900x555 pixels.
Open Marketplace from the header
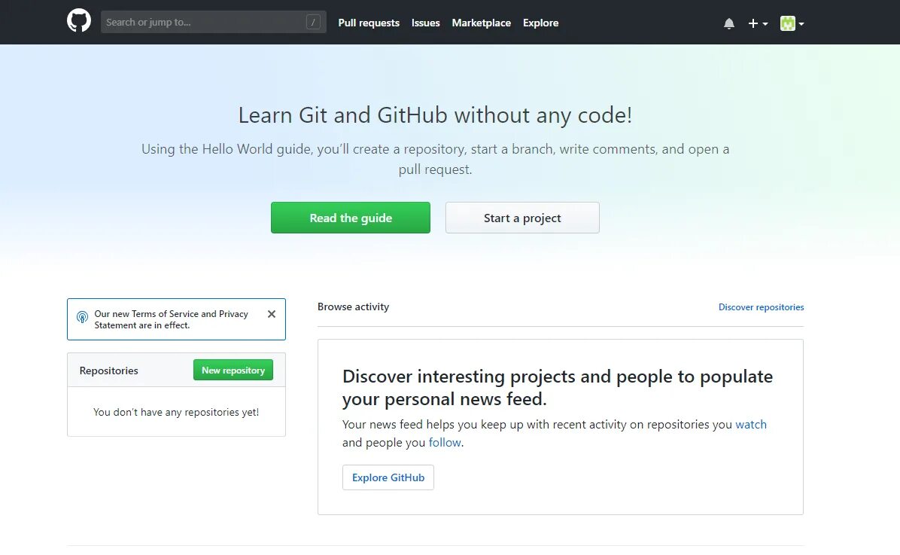[481, 23]
